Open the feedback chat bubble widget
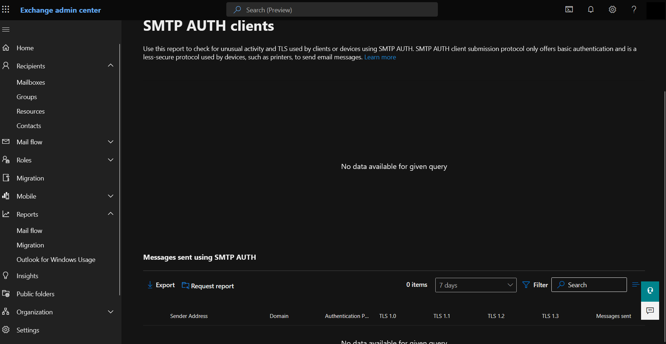666x344 pixels. tap(650, 311)
